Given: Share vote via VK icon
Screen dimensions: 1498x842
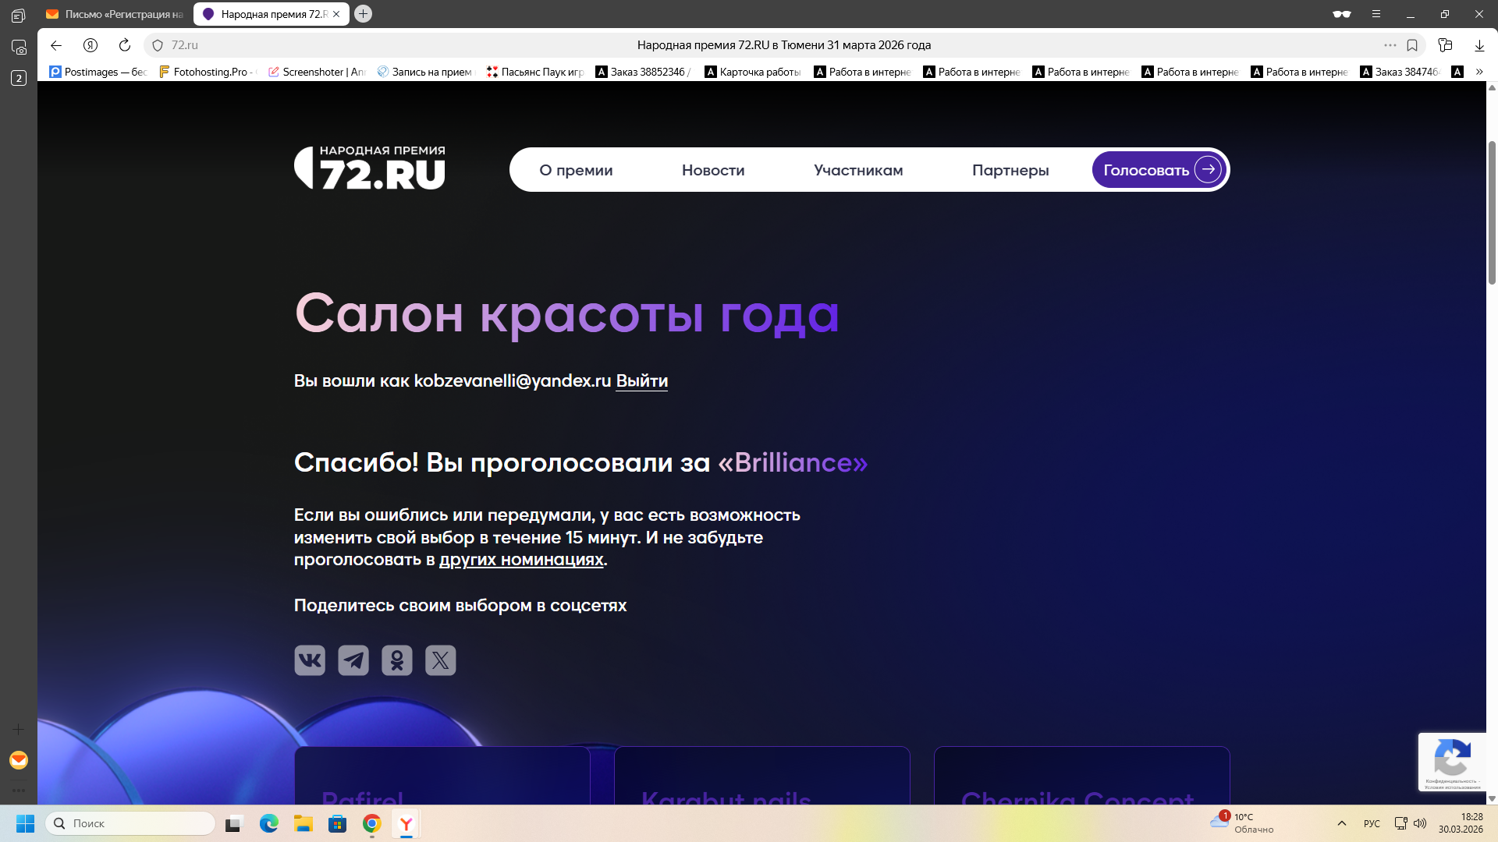Looking at the screenshot, I should pos(310,660).
